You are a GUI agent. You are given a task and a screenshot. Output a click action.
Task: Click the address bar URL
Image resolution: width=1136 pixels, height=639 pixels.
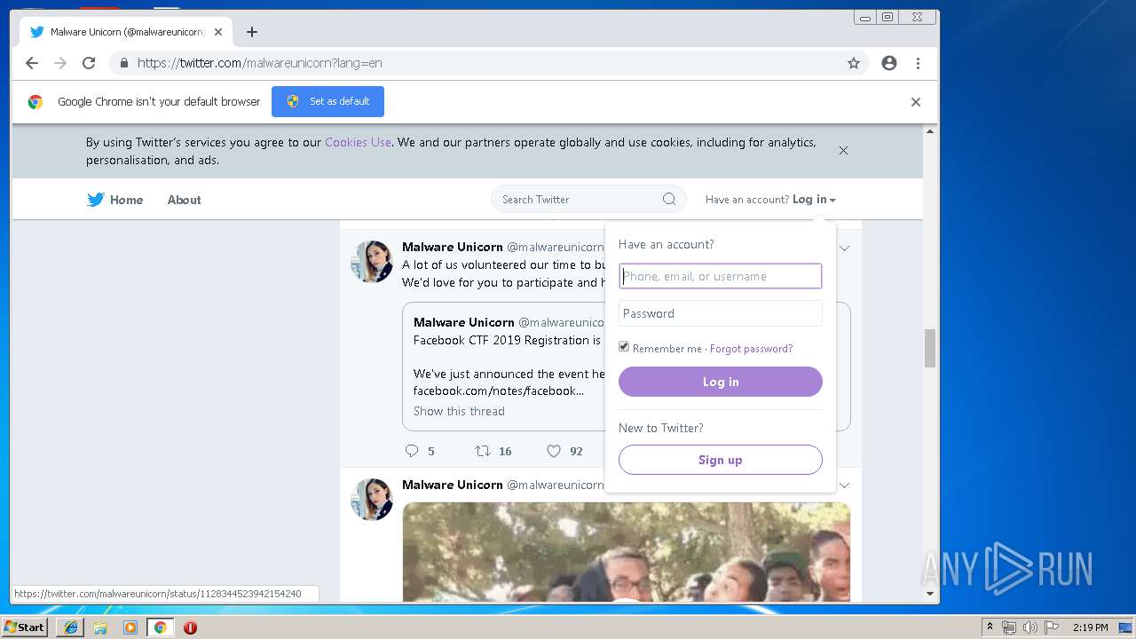click(x=260, y=63)
